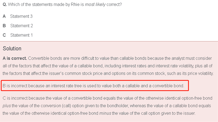Image resolution: width=218 pixels, height=122 pixels.
Task: Click the red-outlined B is incorrect sentence
Action: 93,86
